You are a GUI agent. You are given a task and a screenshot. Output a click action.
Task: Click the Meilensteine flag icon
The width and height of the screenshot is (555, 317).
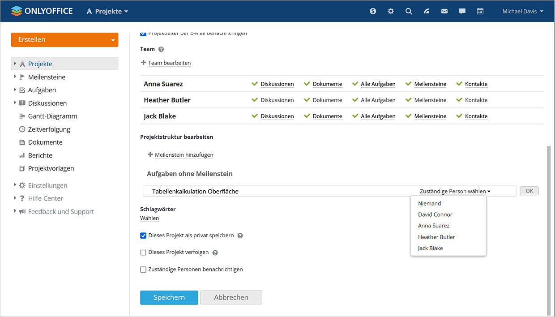(22, 77)
